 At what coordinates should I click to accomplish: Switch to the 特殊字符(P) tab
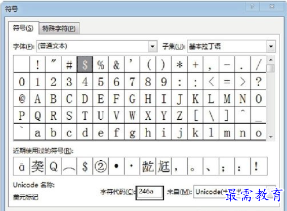coord(59,28)
